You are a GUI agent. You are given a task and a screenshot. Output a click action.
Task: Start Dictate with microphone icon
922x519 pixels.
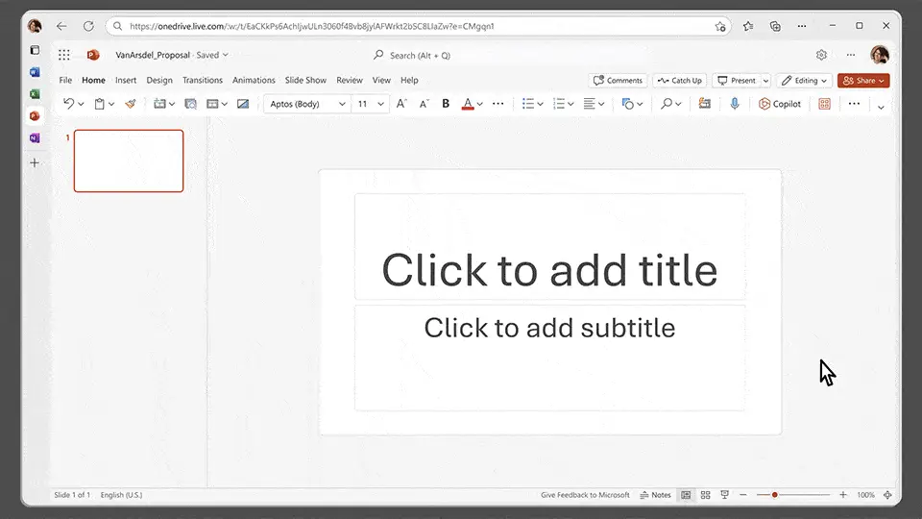735,104
